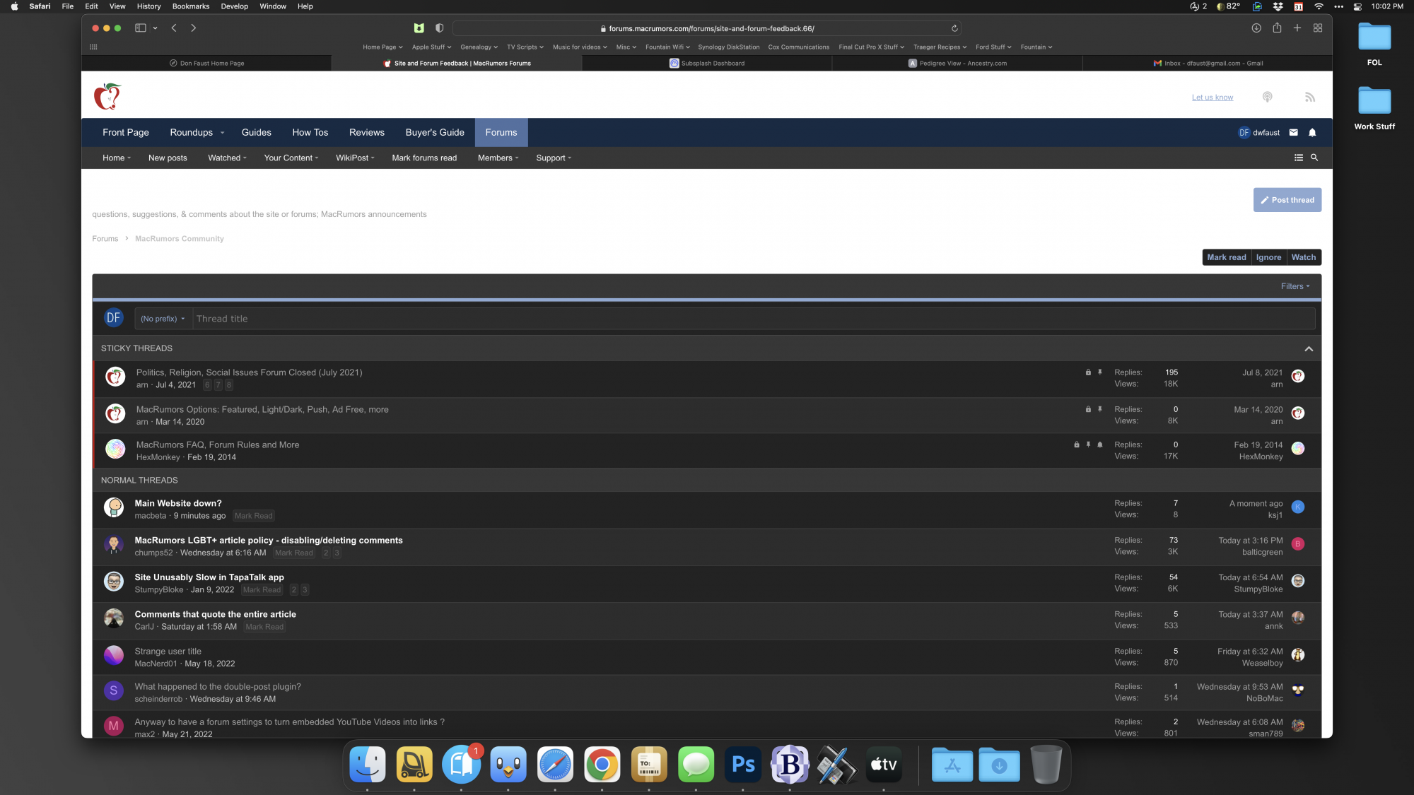
Task: Click Safari's Share icon
Action: coord(1277,28)
